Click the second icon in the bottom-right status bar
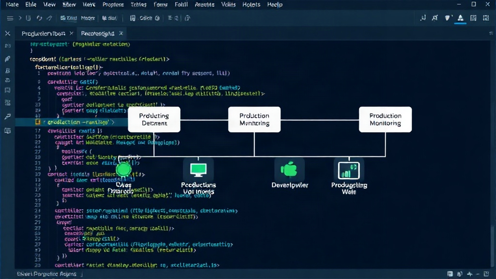Screen dimensions: 496x279 (x=460, y=274)
